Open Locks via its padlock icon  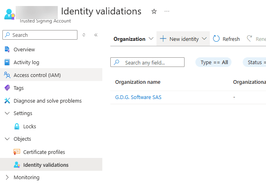coord(17,126)
